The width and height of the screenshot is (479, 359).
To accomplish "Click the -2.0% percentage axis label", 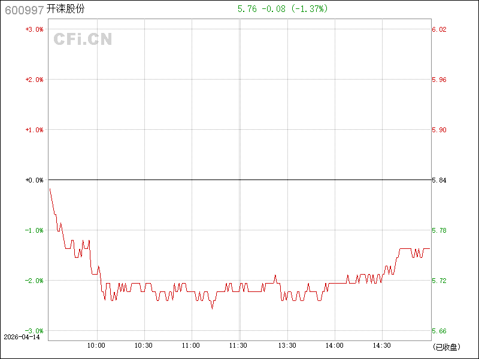I will [34, 281].
